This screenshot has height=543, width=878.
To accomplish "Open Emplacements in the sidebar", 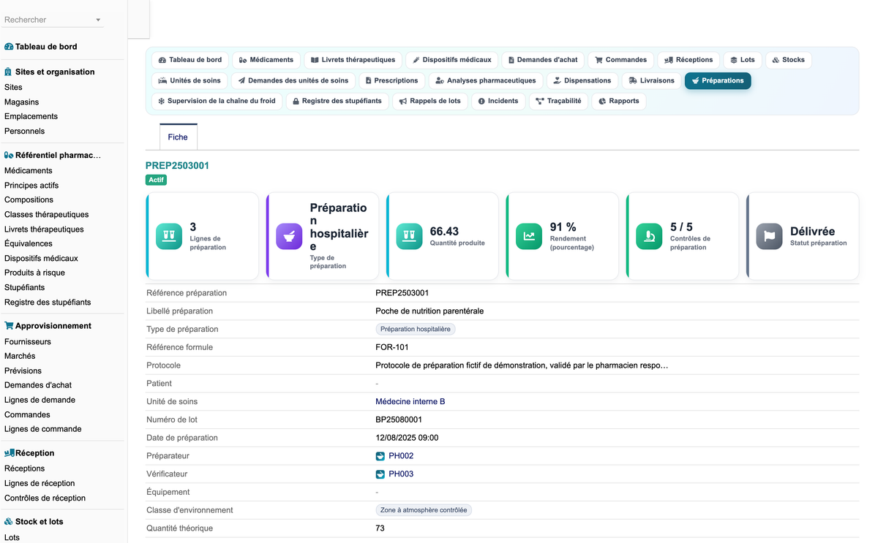I will tap(31, 117).
